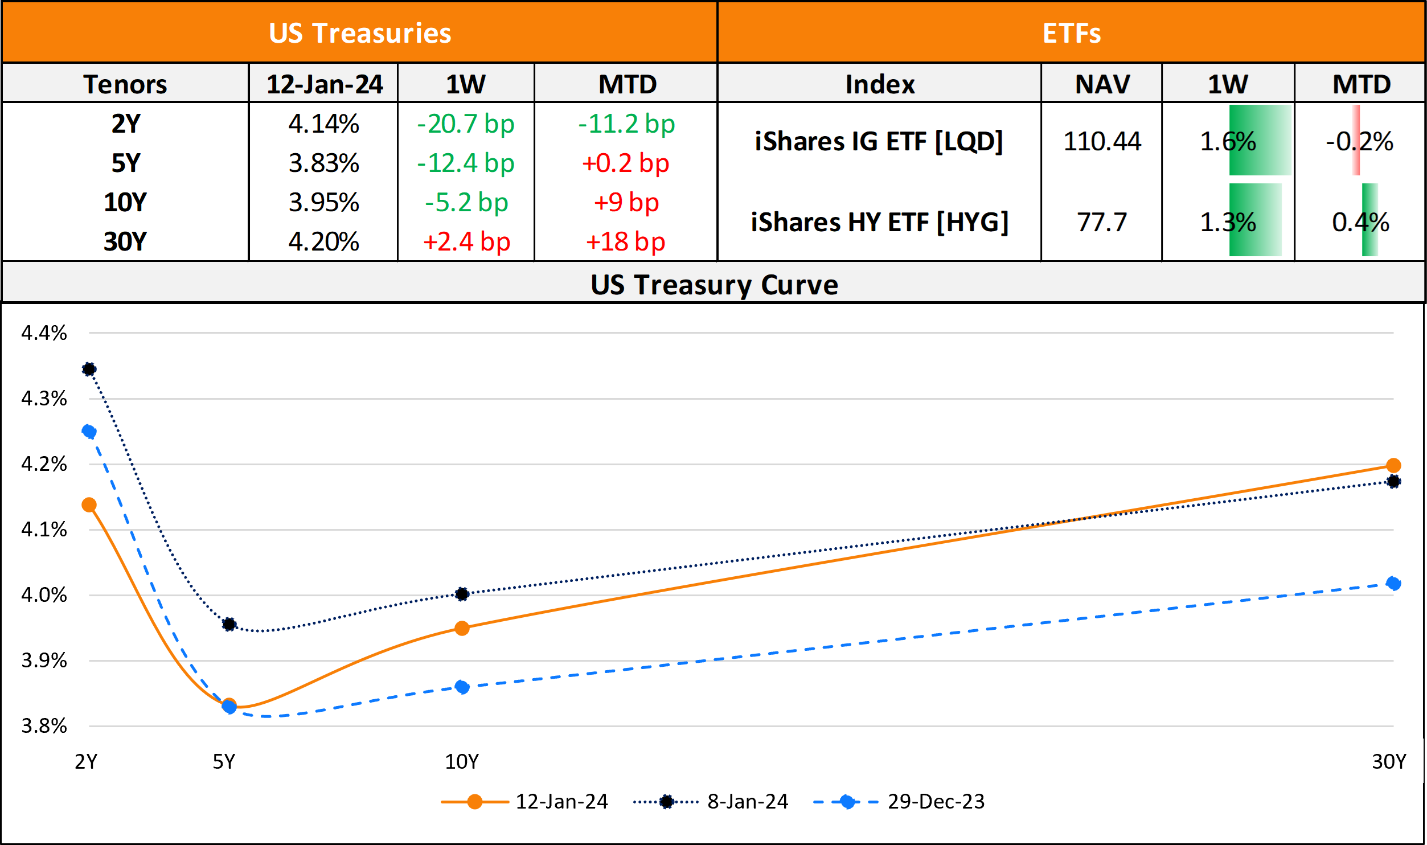This screenshot has height=845, width=1427.
Task: Select the 12-Jan-24 column header
Action: (x=324, y=84)
